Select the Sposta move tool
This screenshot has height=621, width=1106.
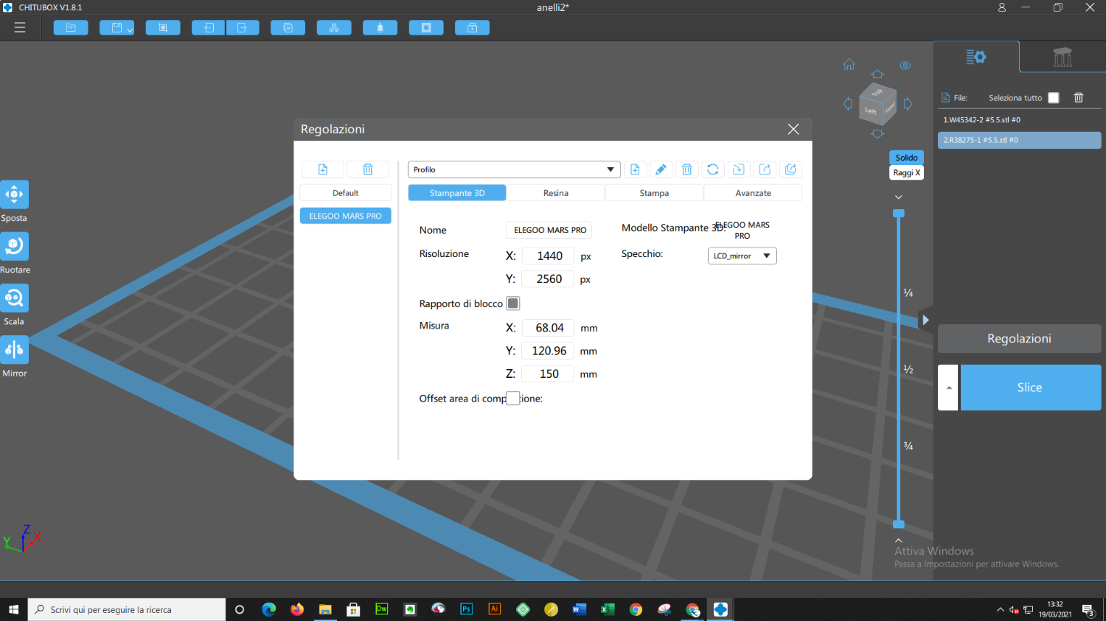[14, 194]
